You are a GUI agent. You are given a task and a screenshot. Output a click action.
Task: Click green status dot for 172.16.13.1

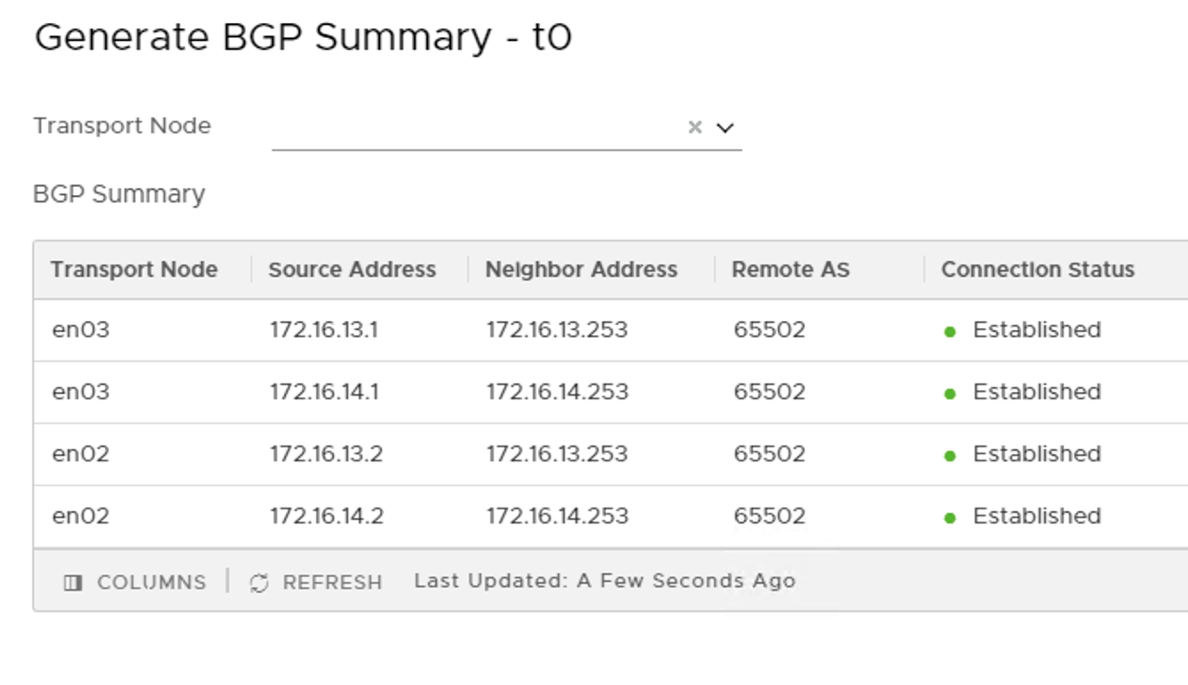(950, 332)
